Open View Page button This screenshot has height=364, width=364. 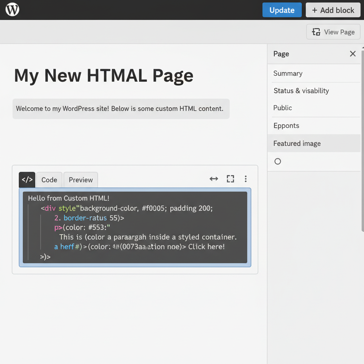tap(333, 32)
